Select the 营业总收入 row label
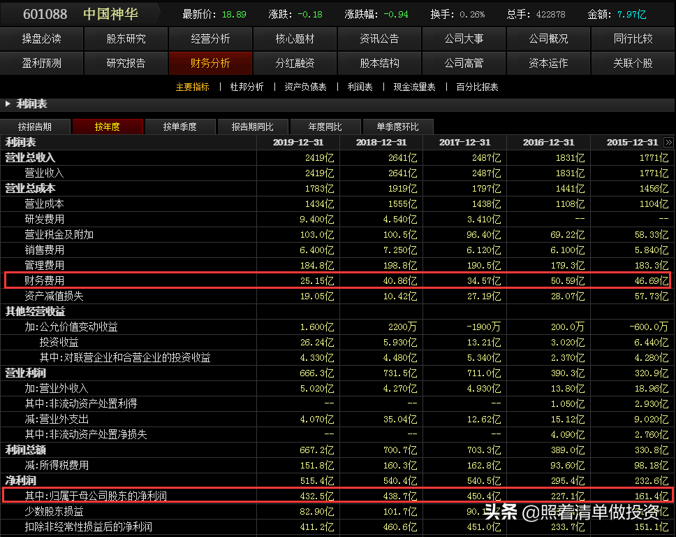 30,158
